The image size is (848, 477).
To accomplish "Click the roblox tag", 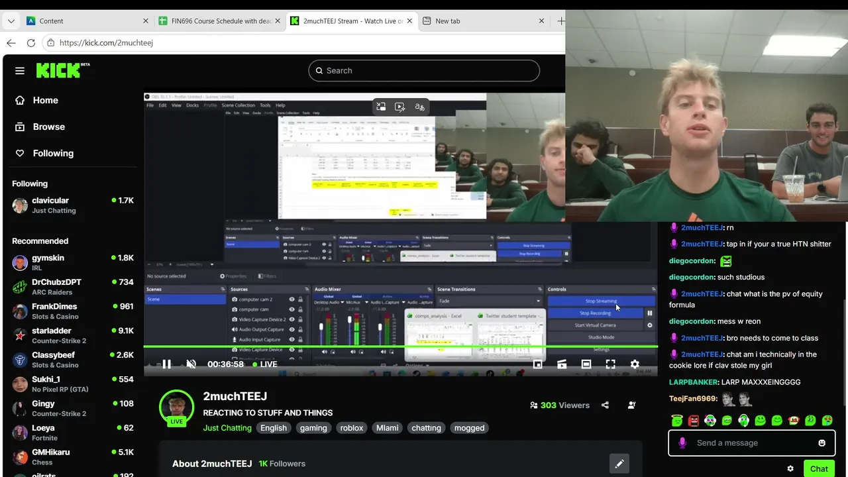I will 352,428.
